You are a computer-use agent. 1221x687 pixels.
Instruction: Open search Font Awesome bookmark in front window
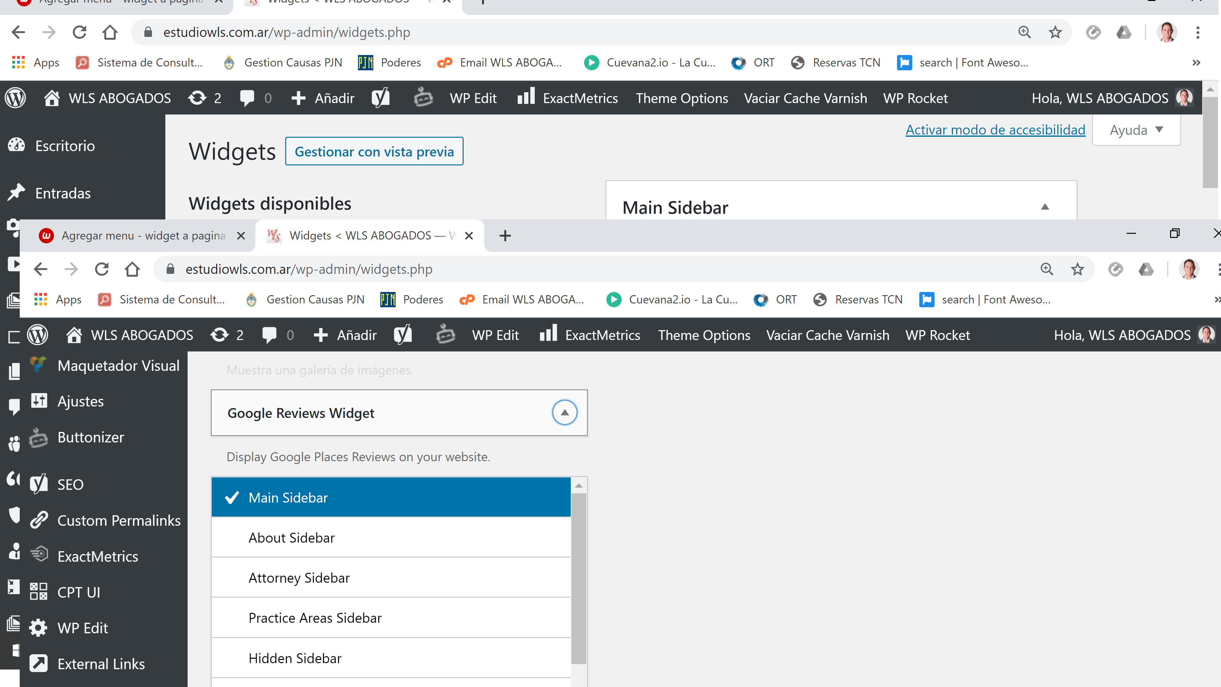click(x=985, y=300)
